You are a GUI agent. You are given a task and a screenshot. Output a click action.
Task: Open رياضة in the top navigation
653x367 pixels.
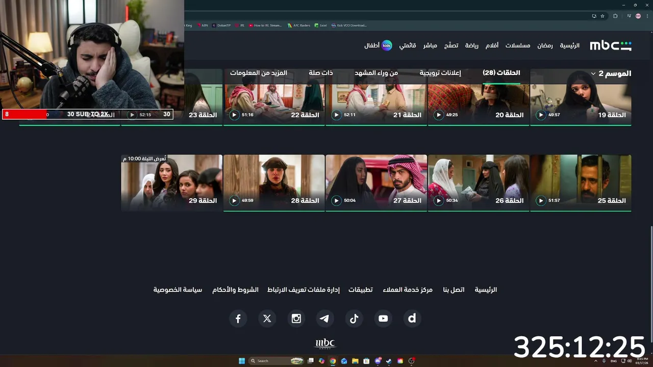[472, 46]
